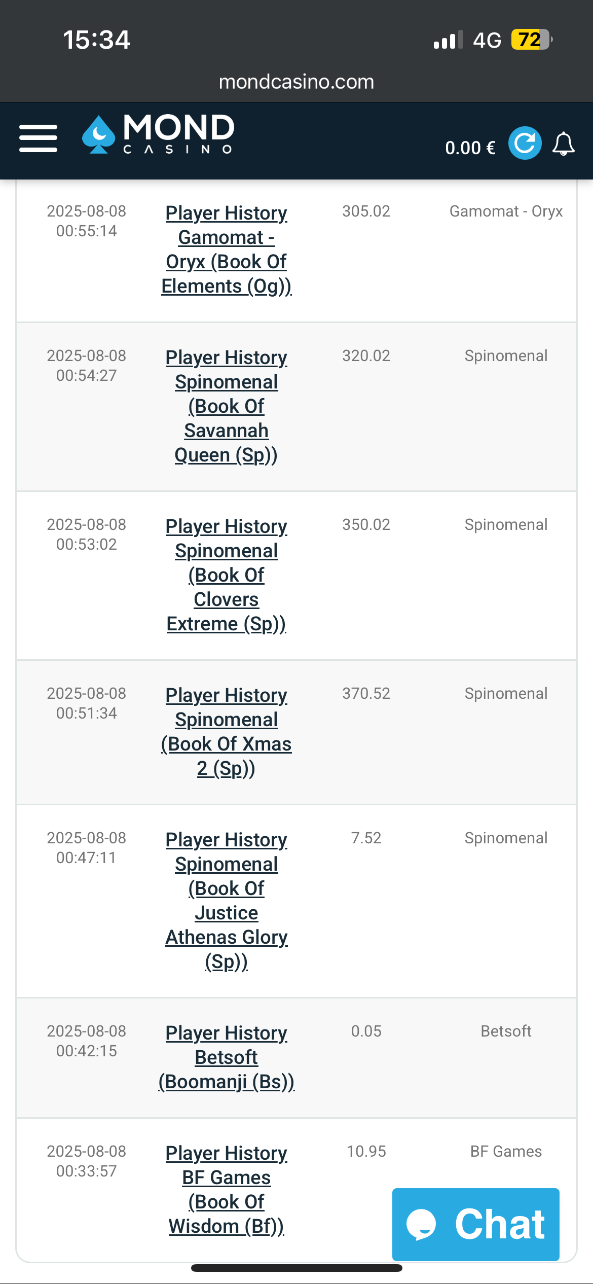
Task: Tap the Mond Casino logo
Action: click(x=158, y=134)
